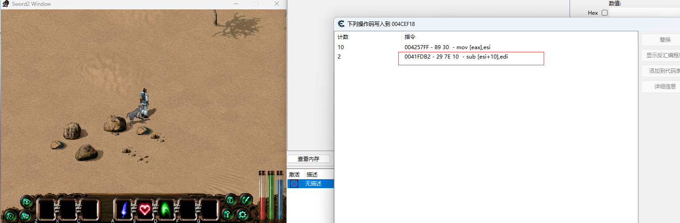Click the fist attack icon in game HUD
This screenshot has height=223, width=680.
pyautogui.click(x=25, y=216)
